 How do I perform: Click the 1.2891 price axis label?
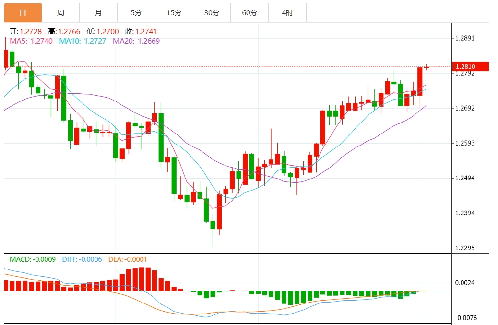click(x=464, y=38)
